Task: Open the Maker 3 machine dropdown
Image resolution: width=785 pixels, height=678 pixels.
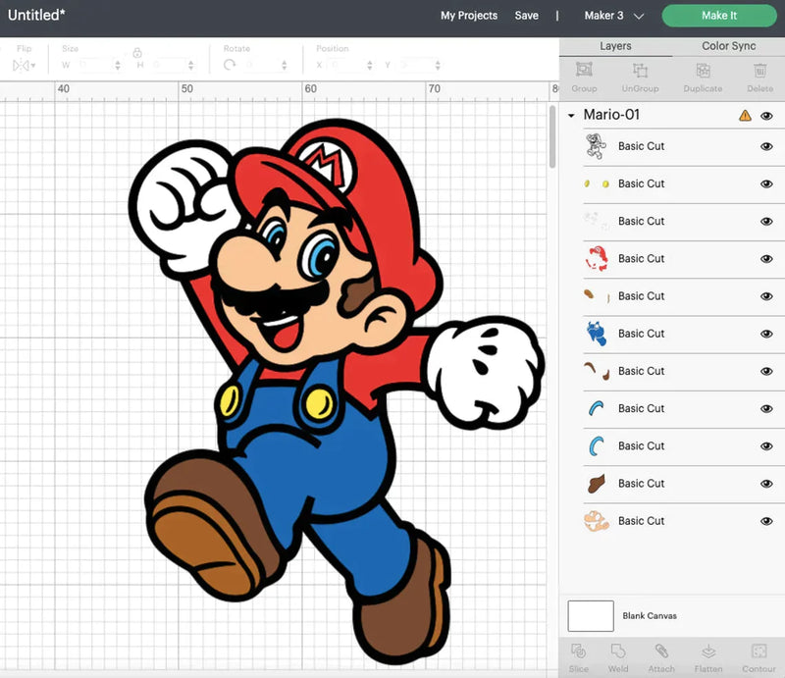Action: point(614,16)
